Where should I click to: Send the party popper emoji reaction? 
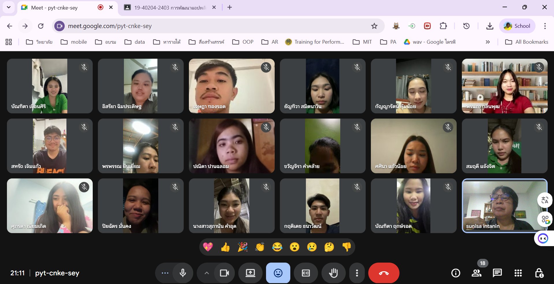tap(243, 247)
